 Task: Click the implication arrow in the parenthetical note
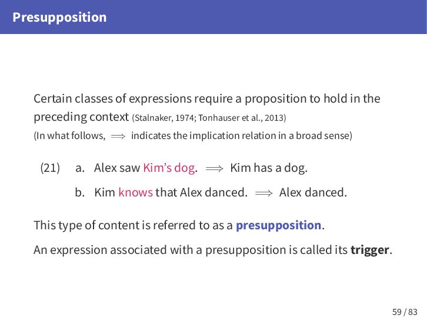click(x=118, y=137)
